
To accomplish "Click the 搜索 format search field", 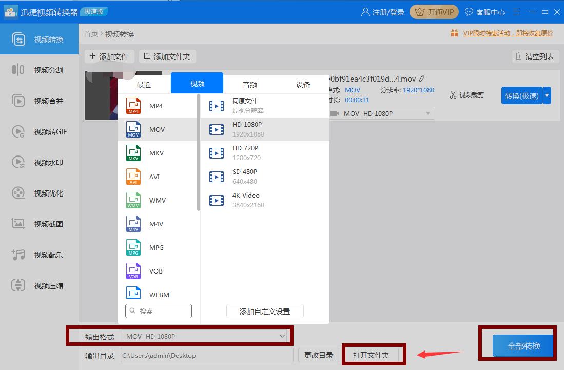I will (159, 311).
